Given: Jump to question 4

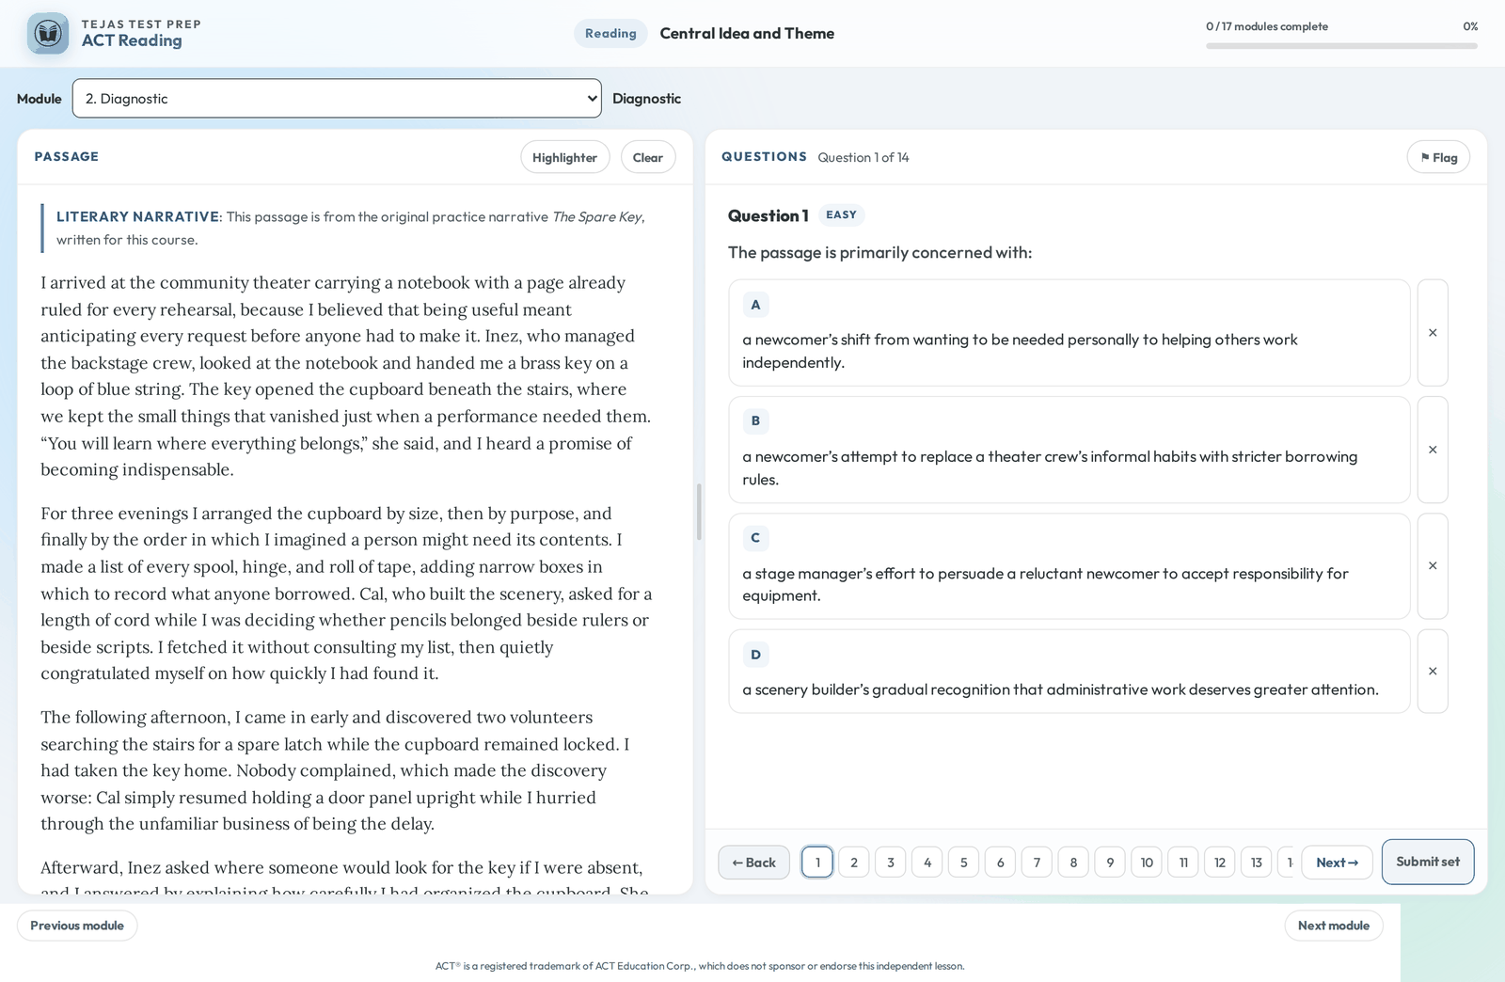Looking at the screenshot, I should (x=927, y=863).
